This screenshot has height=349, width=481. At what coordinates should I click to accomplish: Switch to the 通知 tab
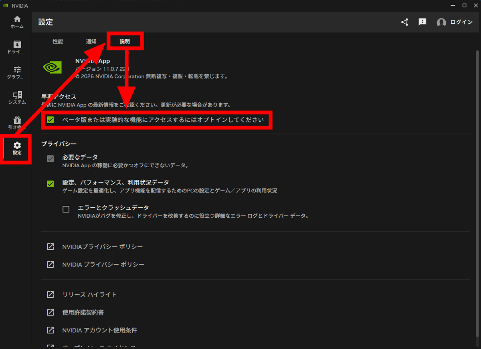[x=91, y=41]
